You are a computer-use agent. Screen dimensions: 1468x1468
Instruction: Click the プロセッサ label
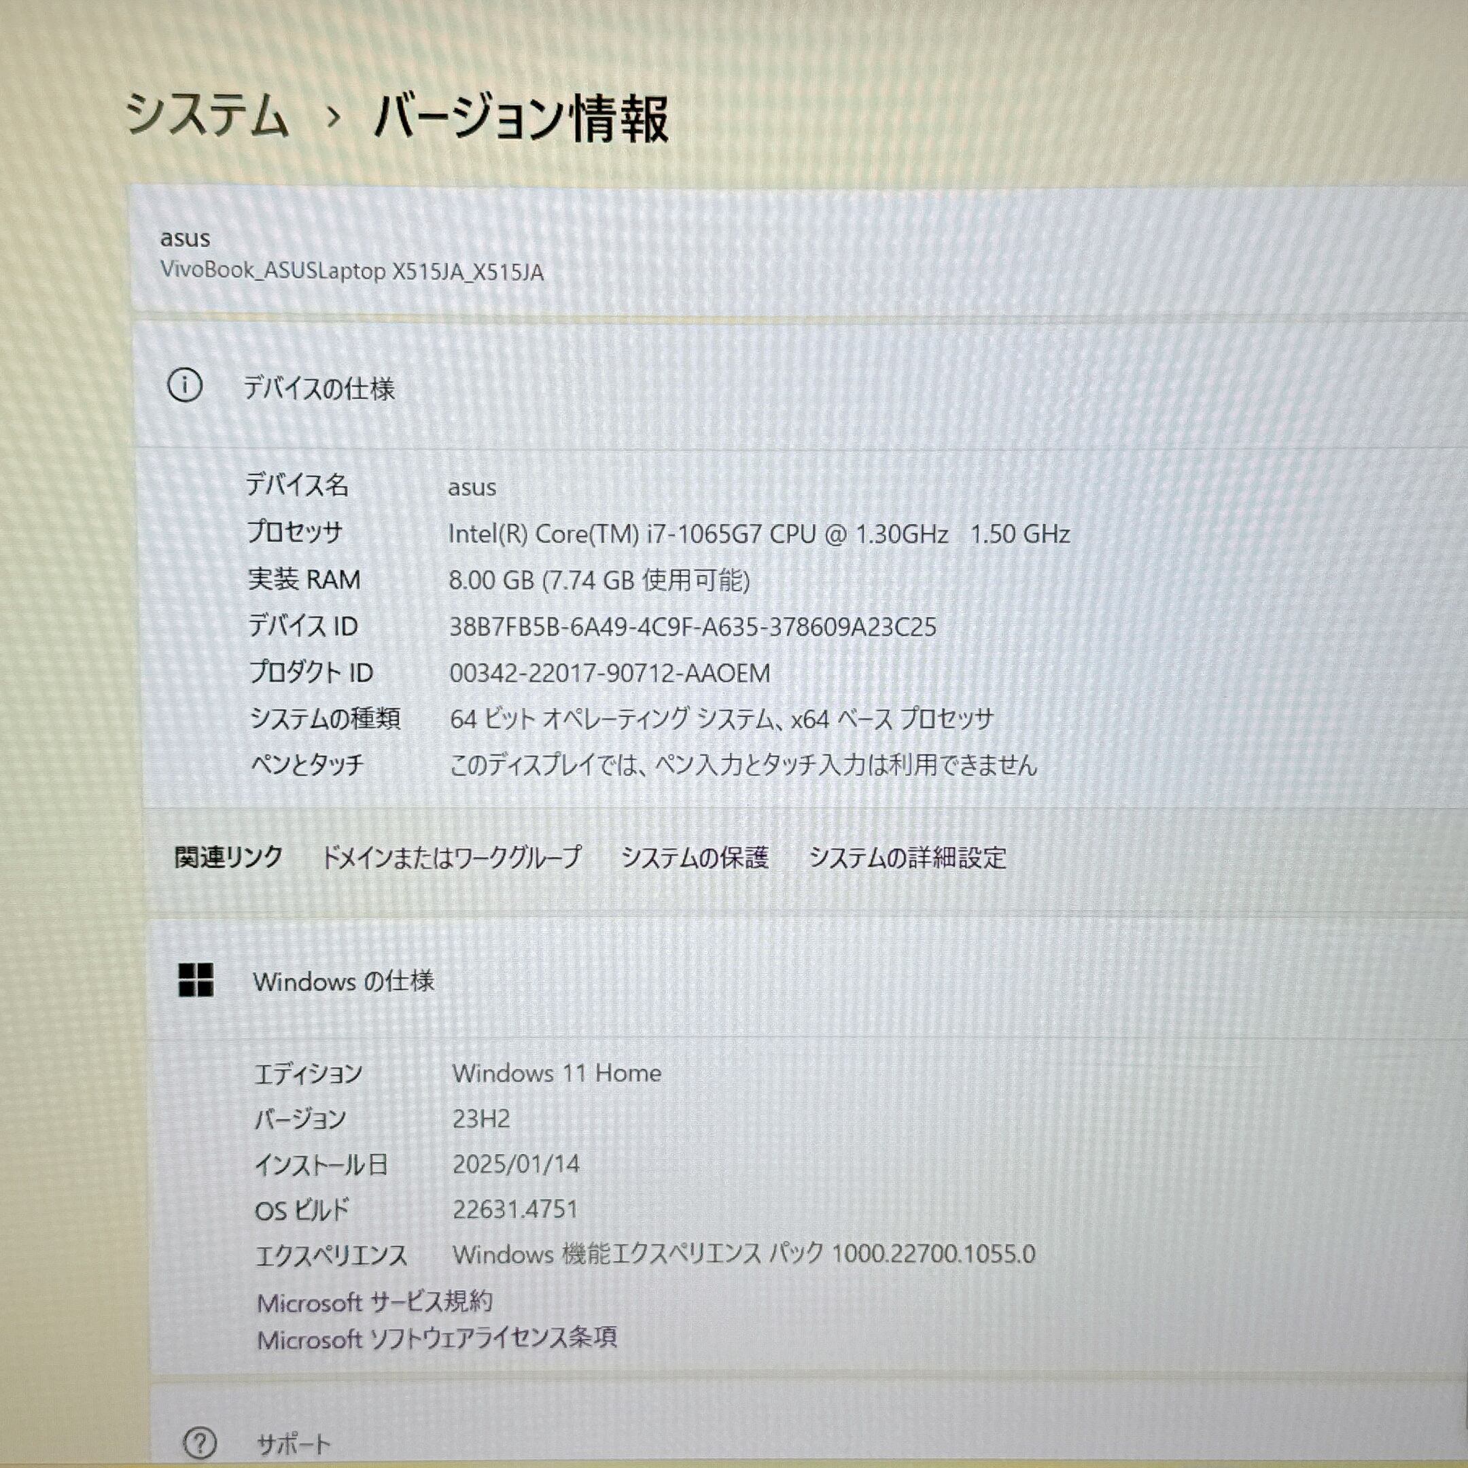tap(294, 532)
